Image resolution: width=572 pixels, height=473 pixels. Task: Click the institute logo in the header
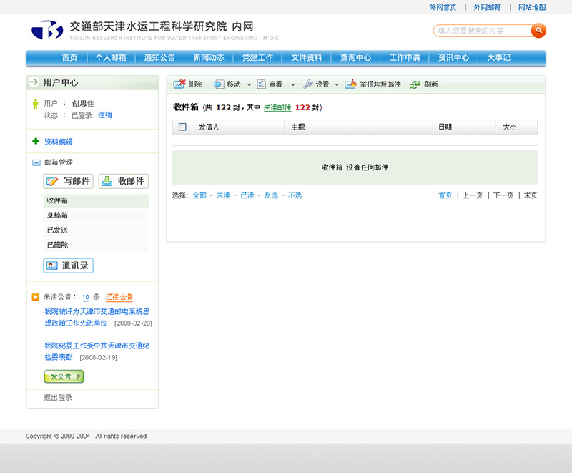tap(47, 31)
